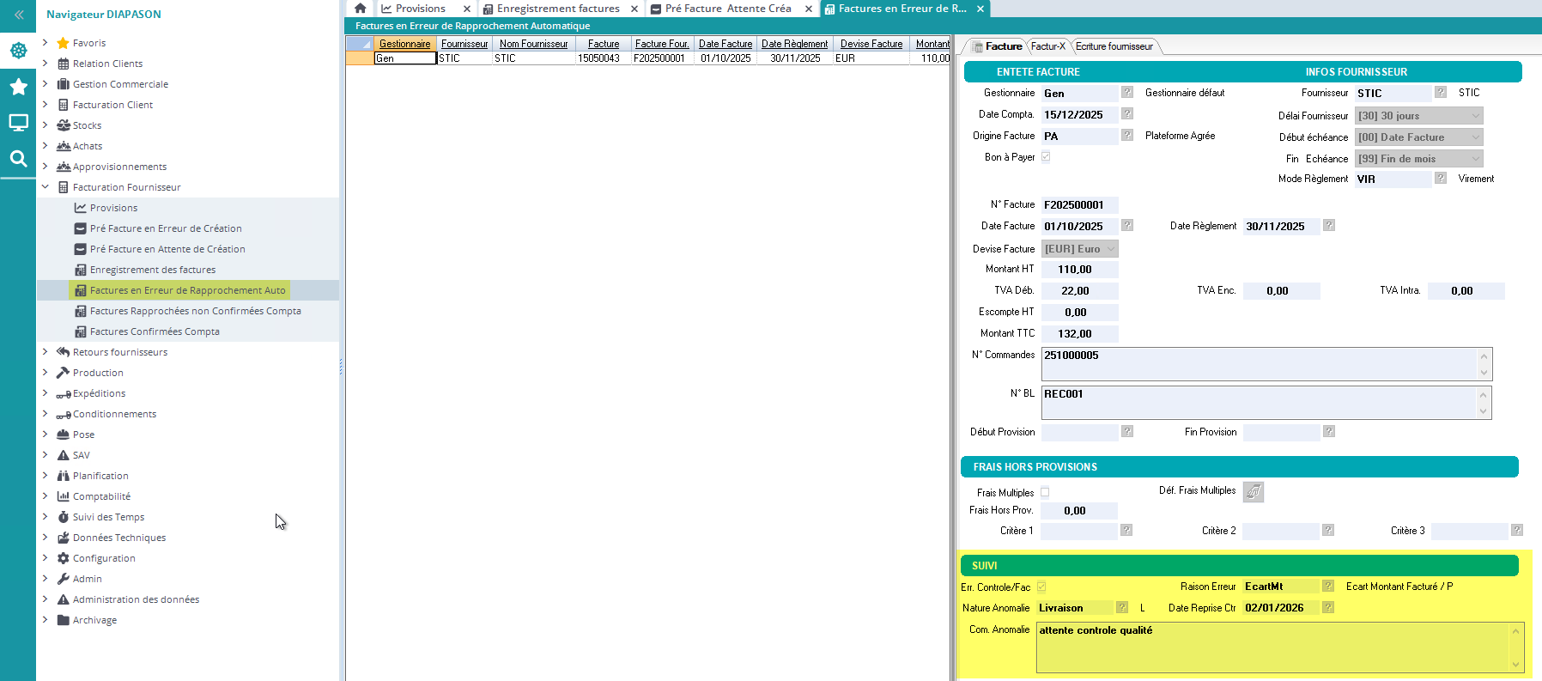Click help icon beside Date Compta. field
Image resolution: width=1542 pixels, height=681 pixels.
(x=1127, y=114)
